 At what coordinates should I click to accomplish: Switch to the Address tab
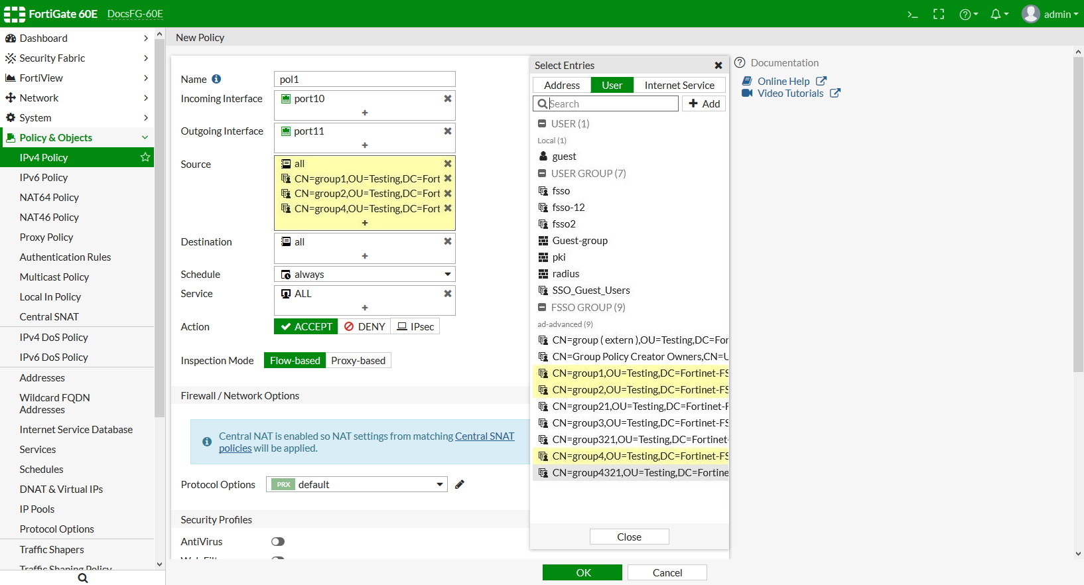[561, 85]
